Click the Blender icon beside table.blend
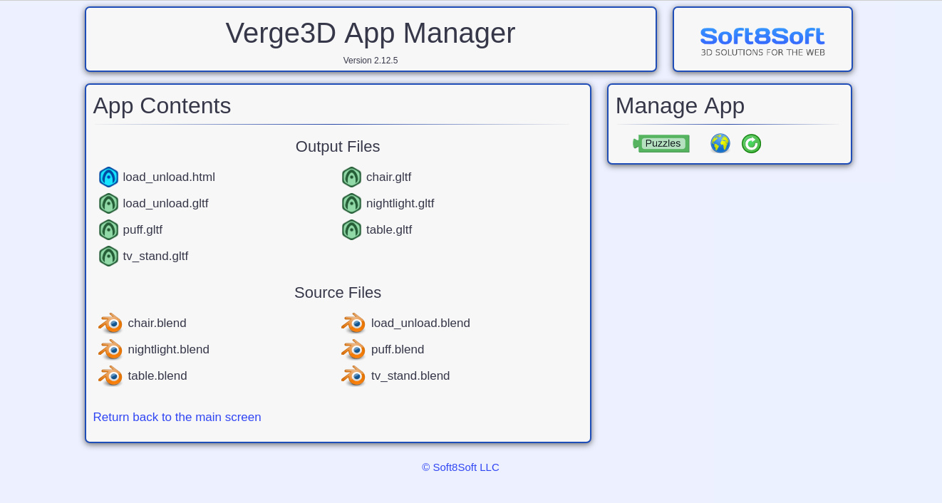942x503 pixels. (110, 375)
